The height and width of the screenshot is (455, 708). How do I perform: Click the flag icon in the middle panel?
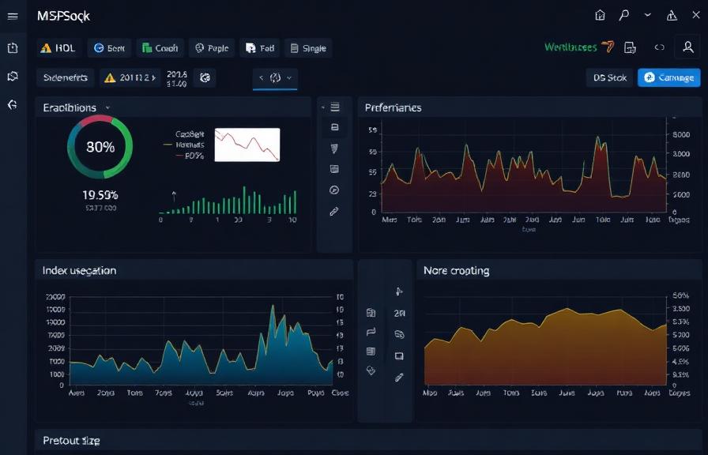(x=370, y=332)
